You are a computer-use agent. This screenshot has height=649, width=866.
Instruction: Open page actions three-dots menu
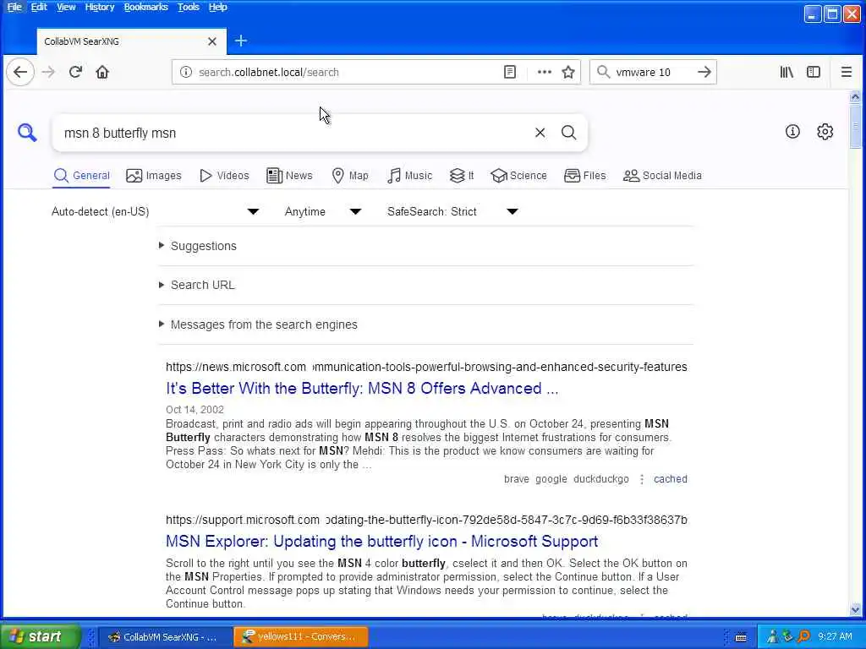(x=545, y=73)
